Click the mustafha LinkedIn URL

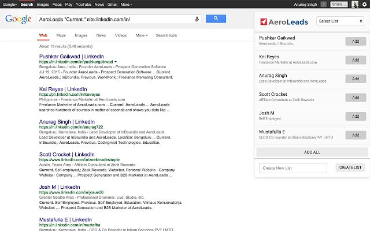pos(69,225)
